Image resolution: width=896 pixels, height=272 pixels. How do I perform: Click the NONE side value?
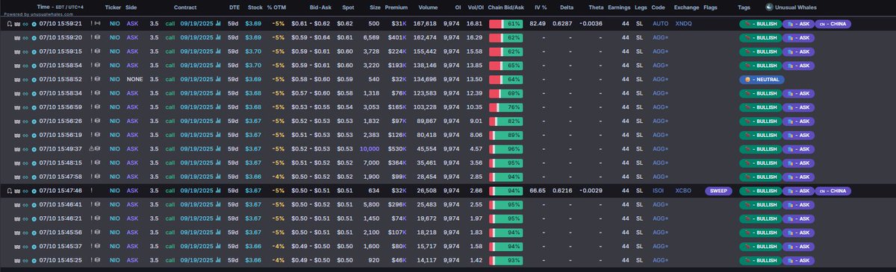click(134, 80)
